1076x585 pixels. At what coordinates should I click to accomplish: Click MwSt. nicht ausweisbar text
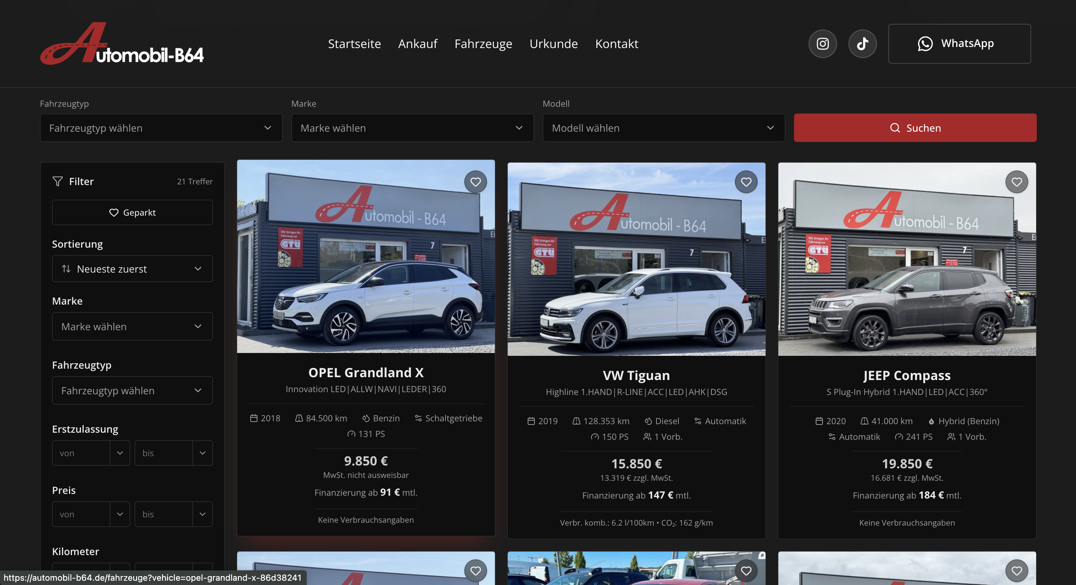[x=366, y=475]
